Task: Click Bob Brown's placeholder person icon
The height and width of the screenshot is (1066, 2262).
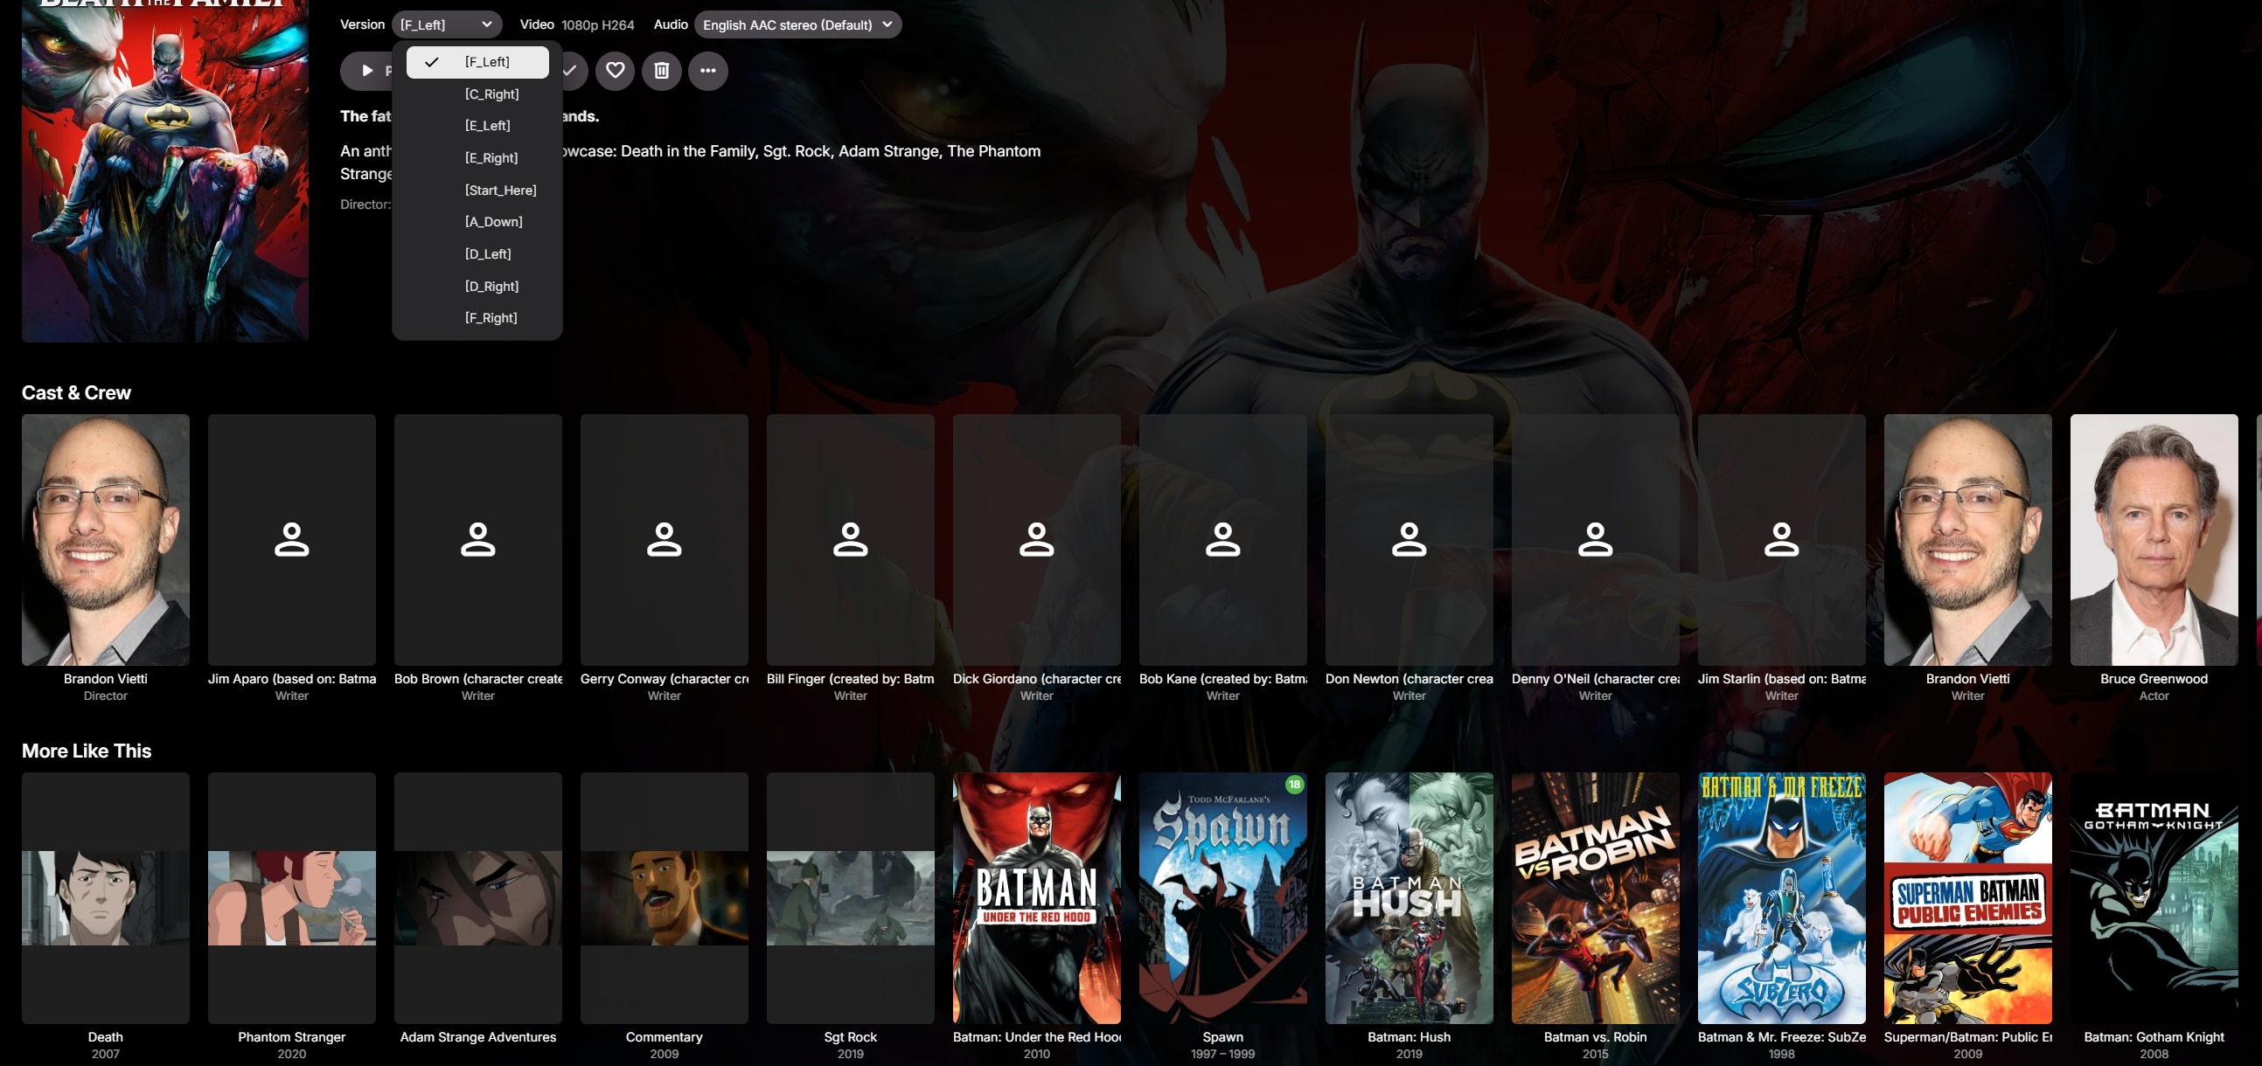Action: coord(477,540)
